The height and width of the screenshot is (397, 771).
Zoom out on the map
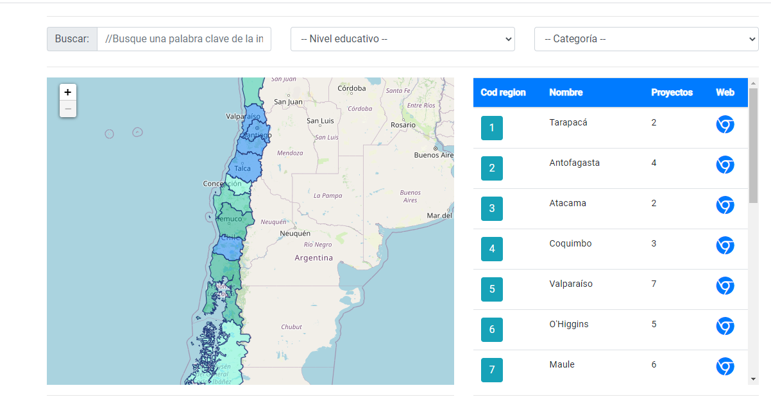pos(68,109)
